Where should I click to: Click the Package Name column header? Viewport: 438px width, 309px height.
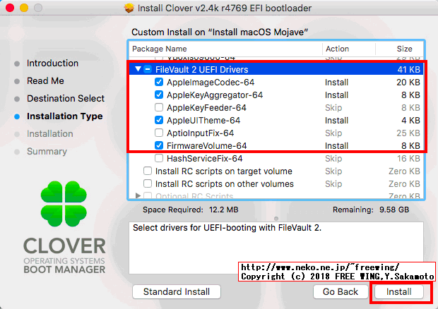click(159, 49)
